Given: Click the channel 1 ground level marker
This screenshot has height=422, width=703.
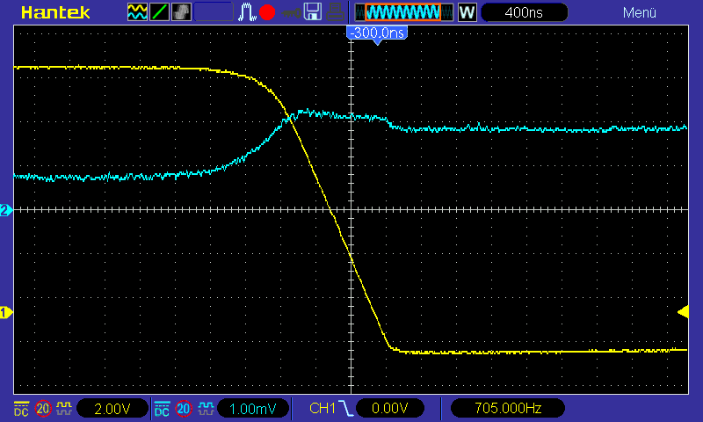Looking at the screenshot, I should [6, 312].
